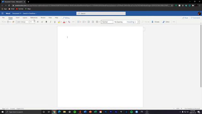Apply the Heading 1 style
202x114 pixels.
(x=131, y=22)
